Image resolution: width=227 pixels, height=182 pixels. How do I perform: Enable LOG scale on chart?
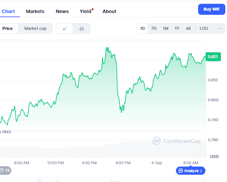[204, 28]
